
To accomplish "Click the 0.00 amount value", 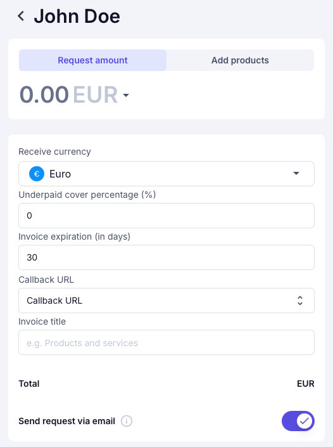I will [44, 94].
